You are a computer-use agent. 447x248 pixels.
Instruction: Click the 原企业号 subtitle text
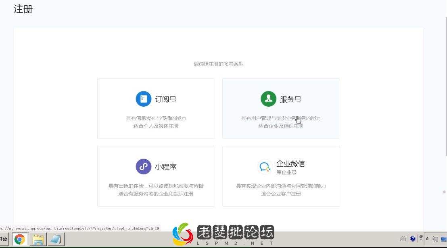(286, 172)
